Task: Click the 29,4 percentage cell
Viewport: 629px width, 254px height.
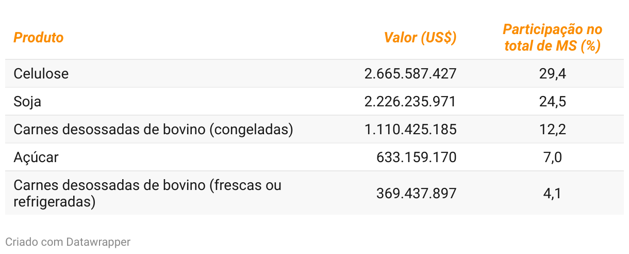Action: click(x=553, y=74)
